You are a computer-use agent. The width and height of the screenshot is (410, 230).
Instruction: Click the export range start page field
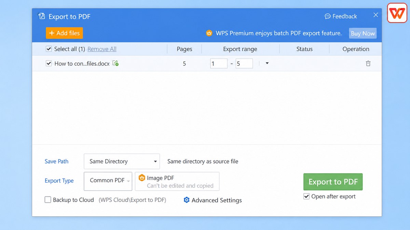(219, 63)
